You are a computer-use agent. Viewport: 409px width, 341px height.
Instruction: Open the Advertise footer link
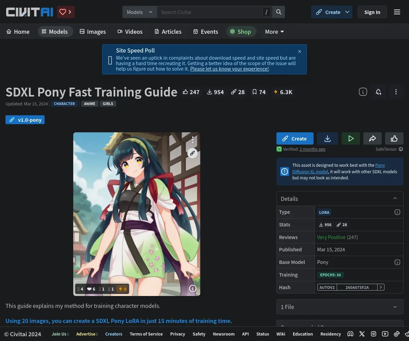tap(87, 334)
